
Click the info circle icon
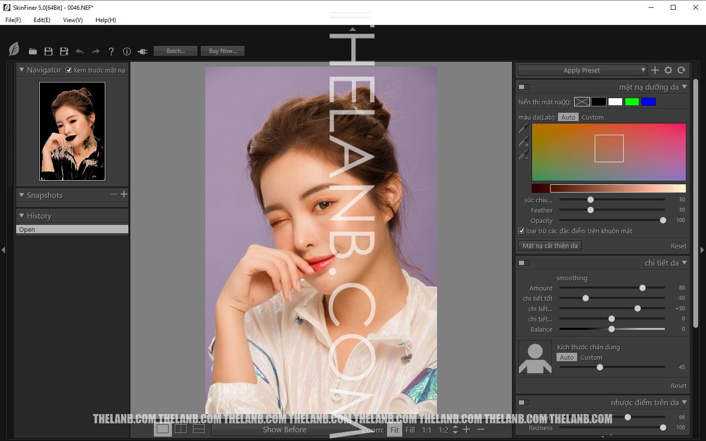pyautogui.click(x=127, y=51)
